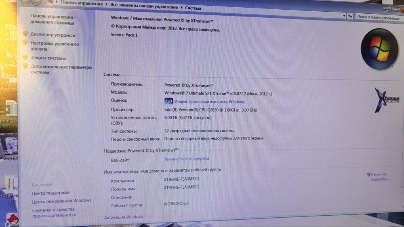404x227 pixels.
Task: Click model text Windows 7 Ultimate SP1 XTreme
Action: 218,94
